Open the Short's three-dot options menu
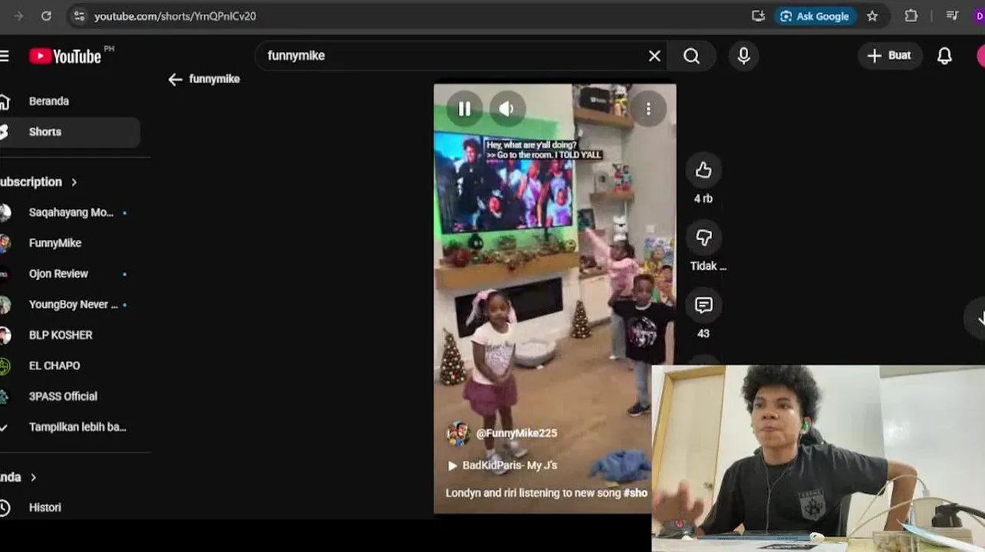The image size is (985, 552). pos(648,109)
